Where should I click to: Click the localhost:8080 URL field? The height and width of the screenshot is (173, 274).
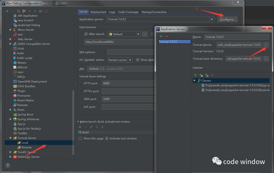point(119,42)
